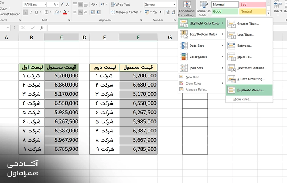This screenshot has height=183, width=287.
Task: Click Merge & Center button
Action: pos(124,12)
